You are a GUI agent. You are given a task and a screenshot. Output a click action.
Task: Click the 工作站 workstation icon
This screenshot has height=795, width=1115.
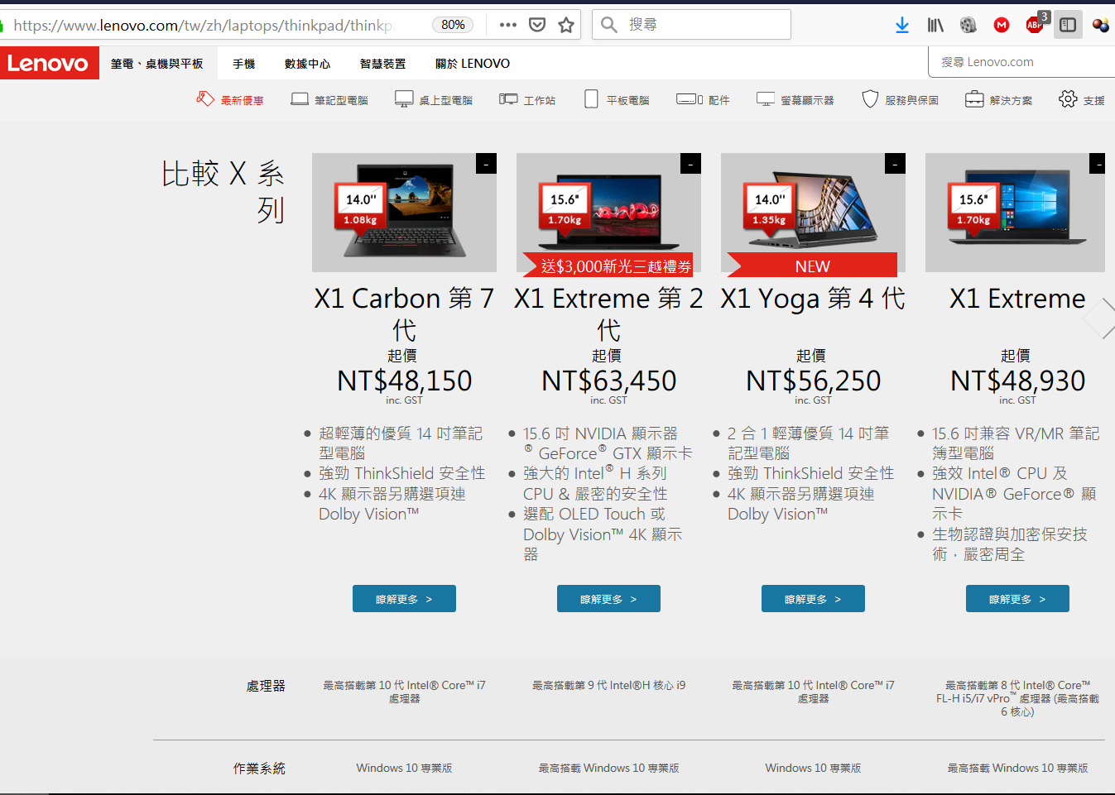point(508,99)
